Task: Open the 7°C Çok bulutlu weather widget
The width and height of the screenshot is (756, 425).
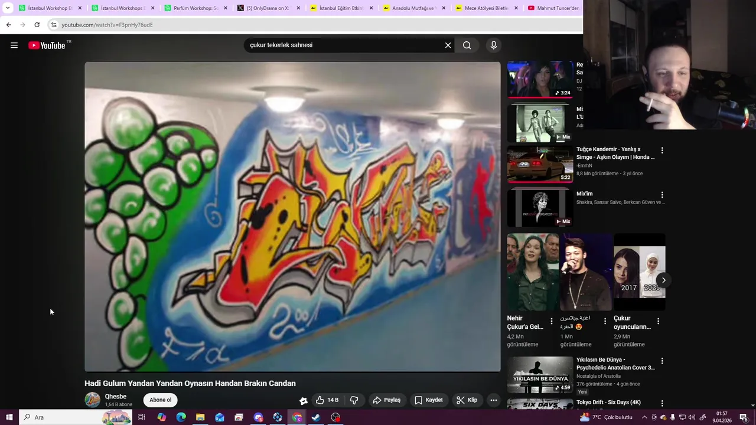Action: (x=607, y=417)
